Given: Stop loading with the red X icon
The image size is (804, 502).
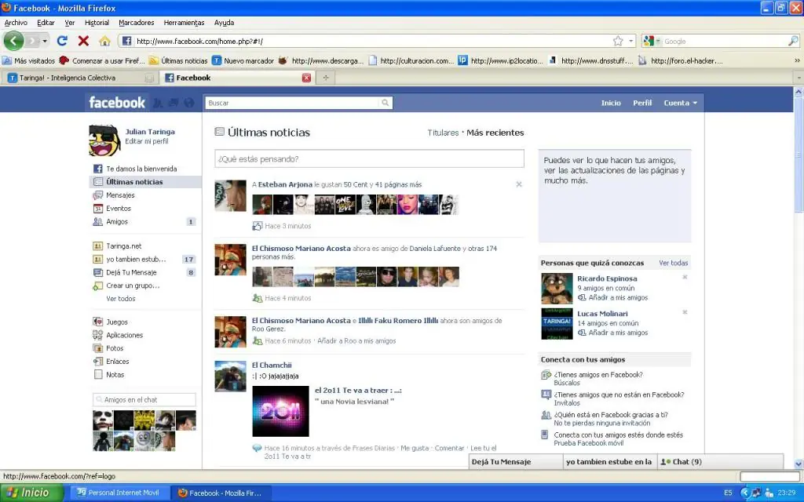Looking at the screenshot, I should 83,41.
